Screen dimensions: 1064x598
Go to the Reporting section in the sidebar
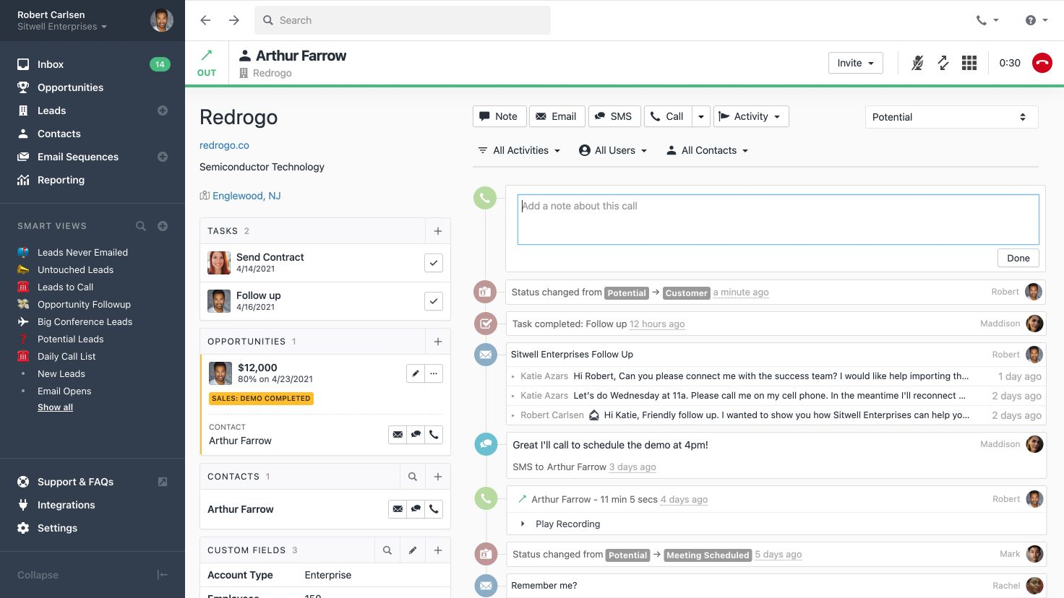tap(61, 180)
